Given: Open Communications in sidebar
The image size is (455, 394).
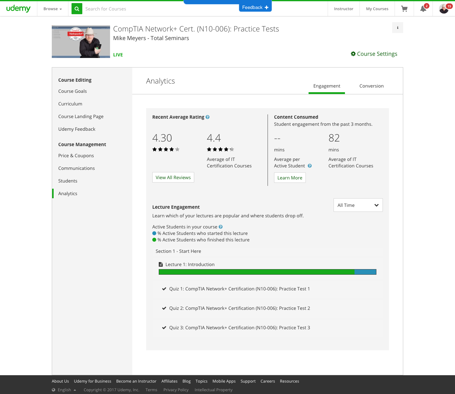Looking at the screenshot, I should coord(76,168).
